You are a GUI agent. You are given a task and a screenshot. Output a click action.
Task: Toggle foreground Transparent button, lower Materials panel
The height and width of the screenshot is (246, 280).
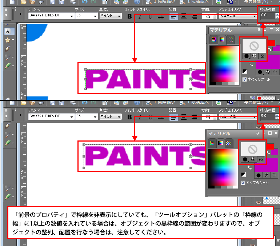click(261, 159)
